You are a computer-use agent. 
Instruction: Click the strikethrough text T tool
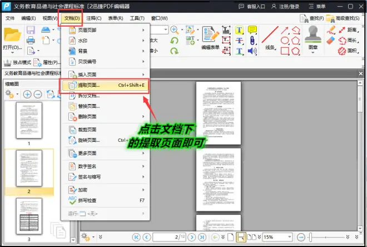pos(239,40)
